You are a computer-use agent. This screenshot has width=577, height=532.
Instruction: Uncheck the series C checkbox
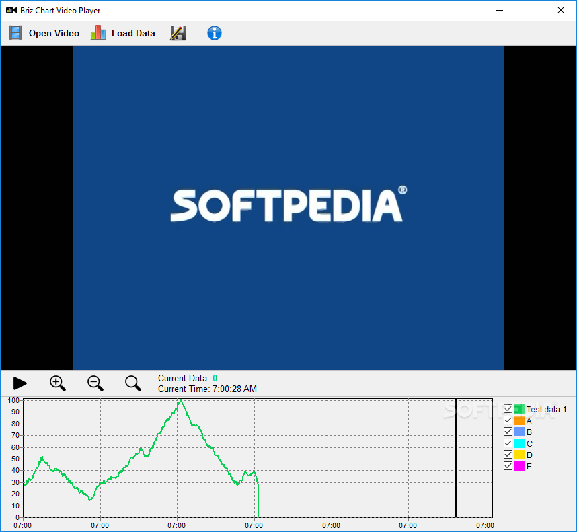508,443
